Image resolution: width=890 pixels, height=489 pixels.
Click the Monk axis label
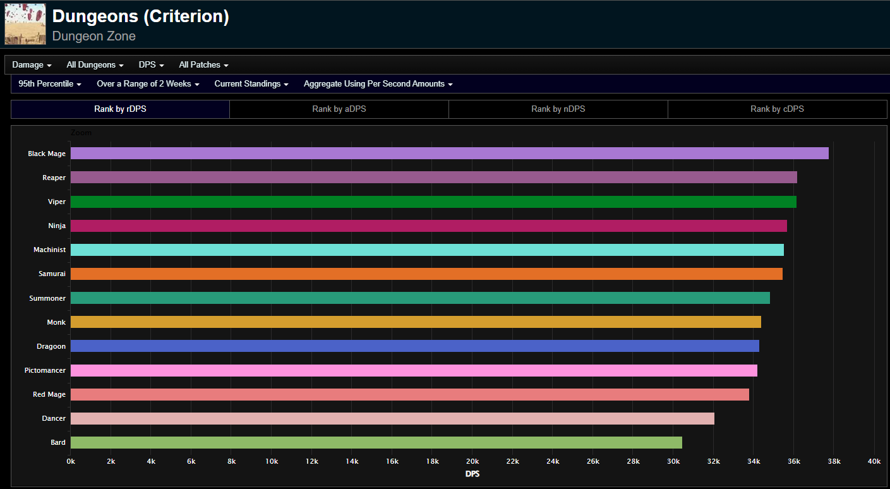(x=56, y=322)
